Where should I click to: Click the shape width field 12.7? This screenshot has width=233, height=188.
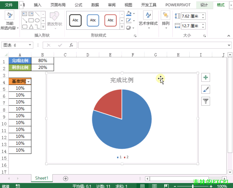[x=191, y=26]
